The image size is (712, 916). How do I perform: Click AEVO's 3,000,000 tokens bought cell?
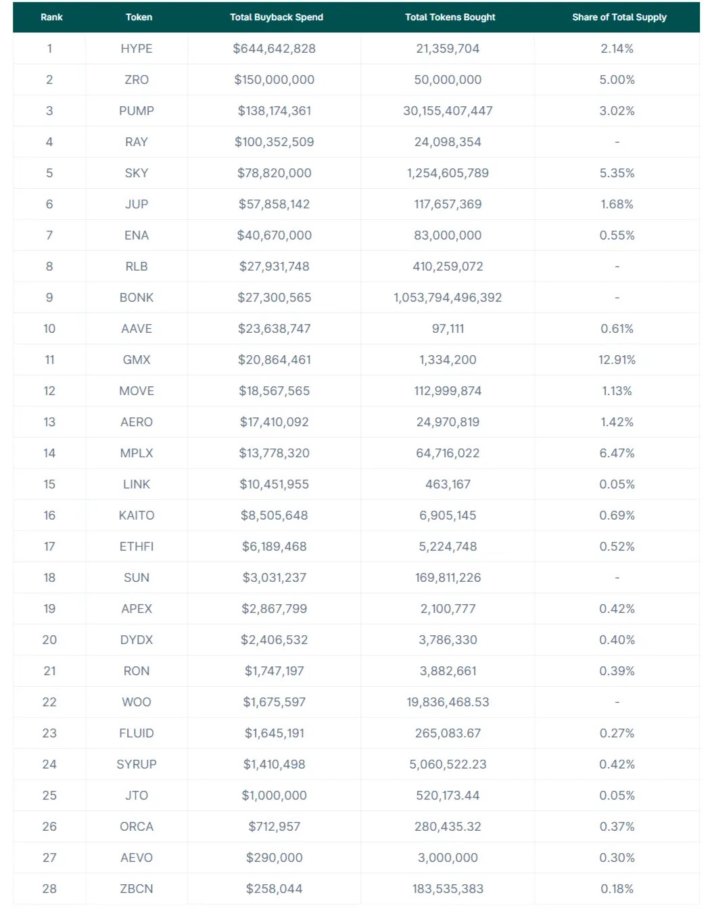tap(448, 858)
